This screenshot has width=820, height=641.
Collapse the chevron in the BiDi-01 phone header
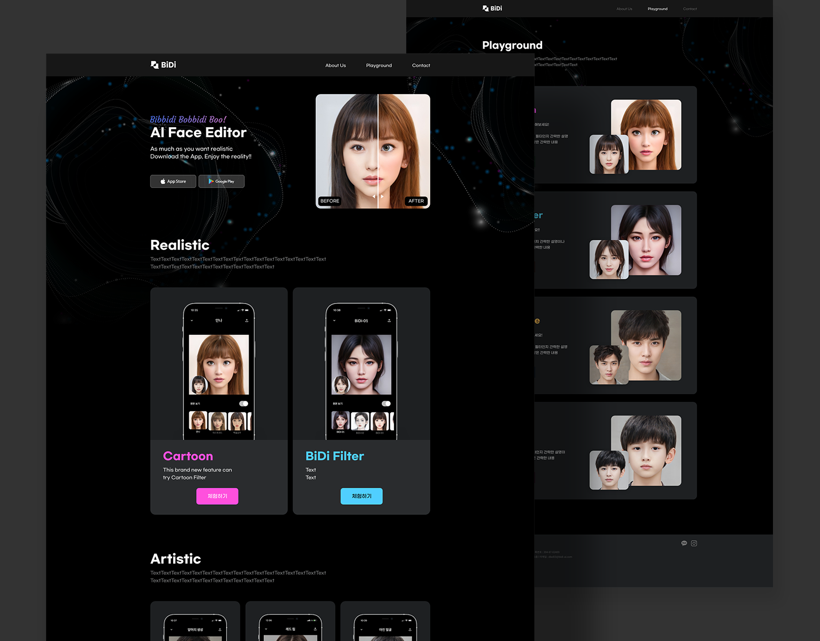335,320
